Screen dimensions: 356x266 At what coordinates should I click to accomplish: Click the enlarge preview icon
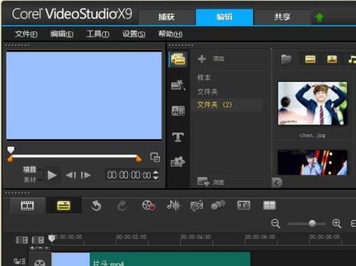(155, 157)
